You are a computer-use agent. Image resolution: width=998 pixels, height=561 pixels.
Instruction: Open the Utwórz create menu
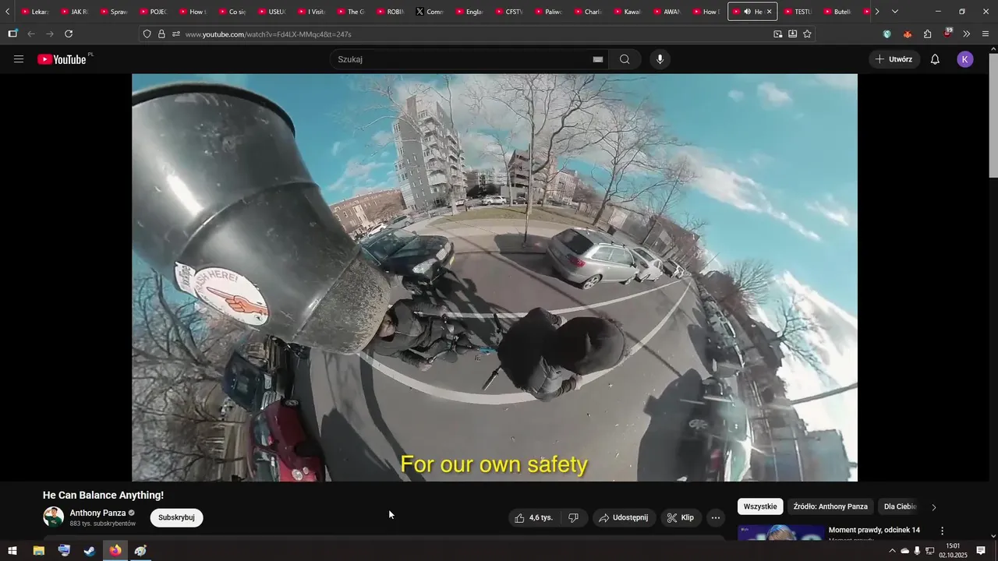click(894, 59)
